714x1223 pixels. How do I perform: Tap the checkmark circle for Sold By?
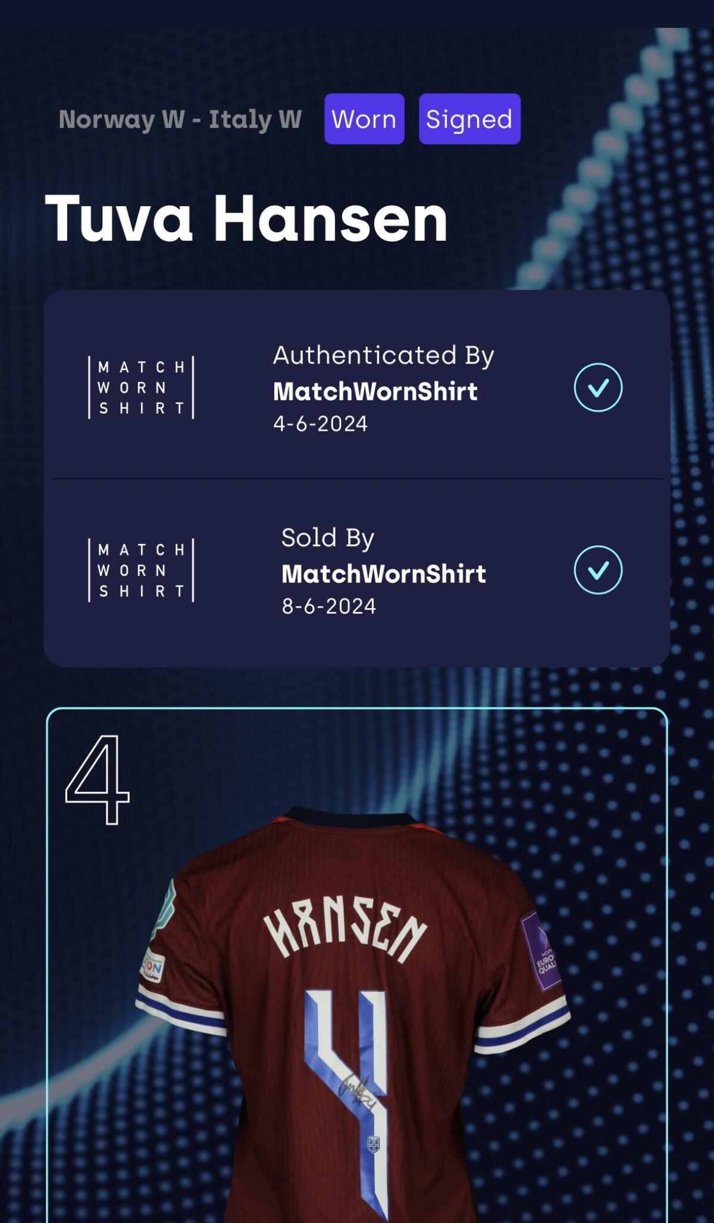pyautogui.click(x=598, y=570)
